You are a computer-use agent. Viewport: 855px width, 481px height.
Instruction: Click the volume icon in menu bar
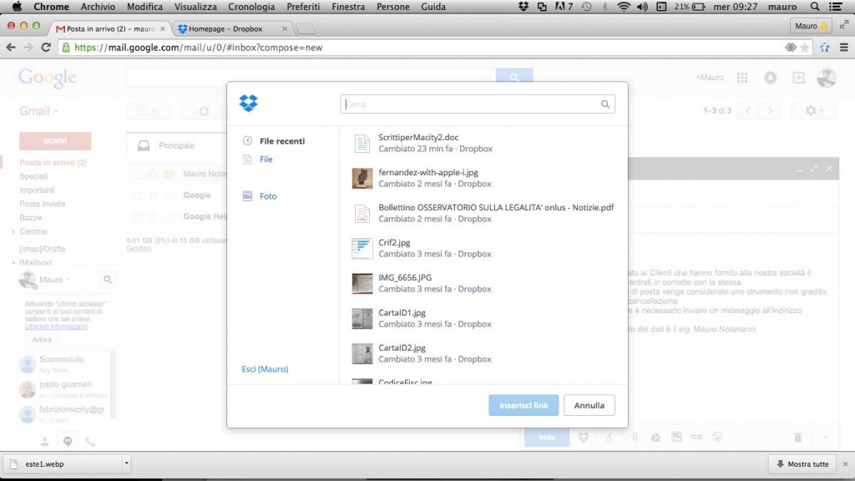[x=642, y=7]
